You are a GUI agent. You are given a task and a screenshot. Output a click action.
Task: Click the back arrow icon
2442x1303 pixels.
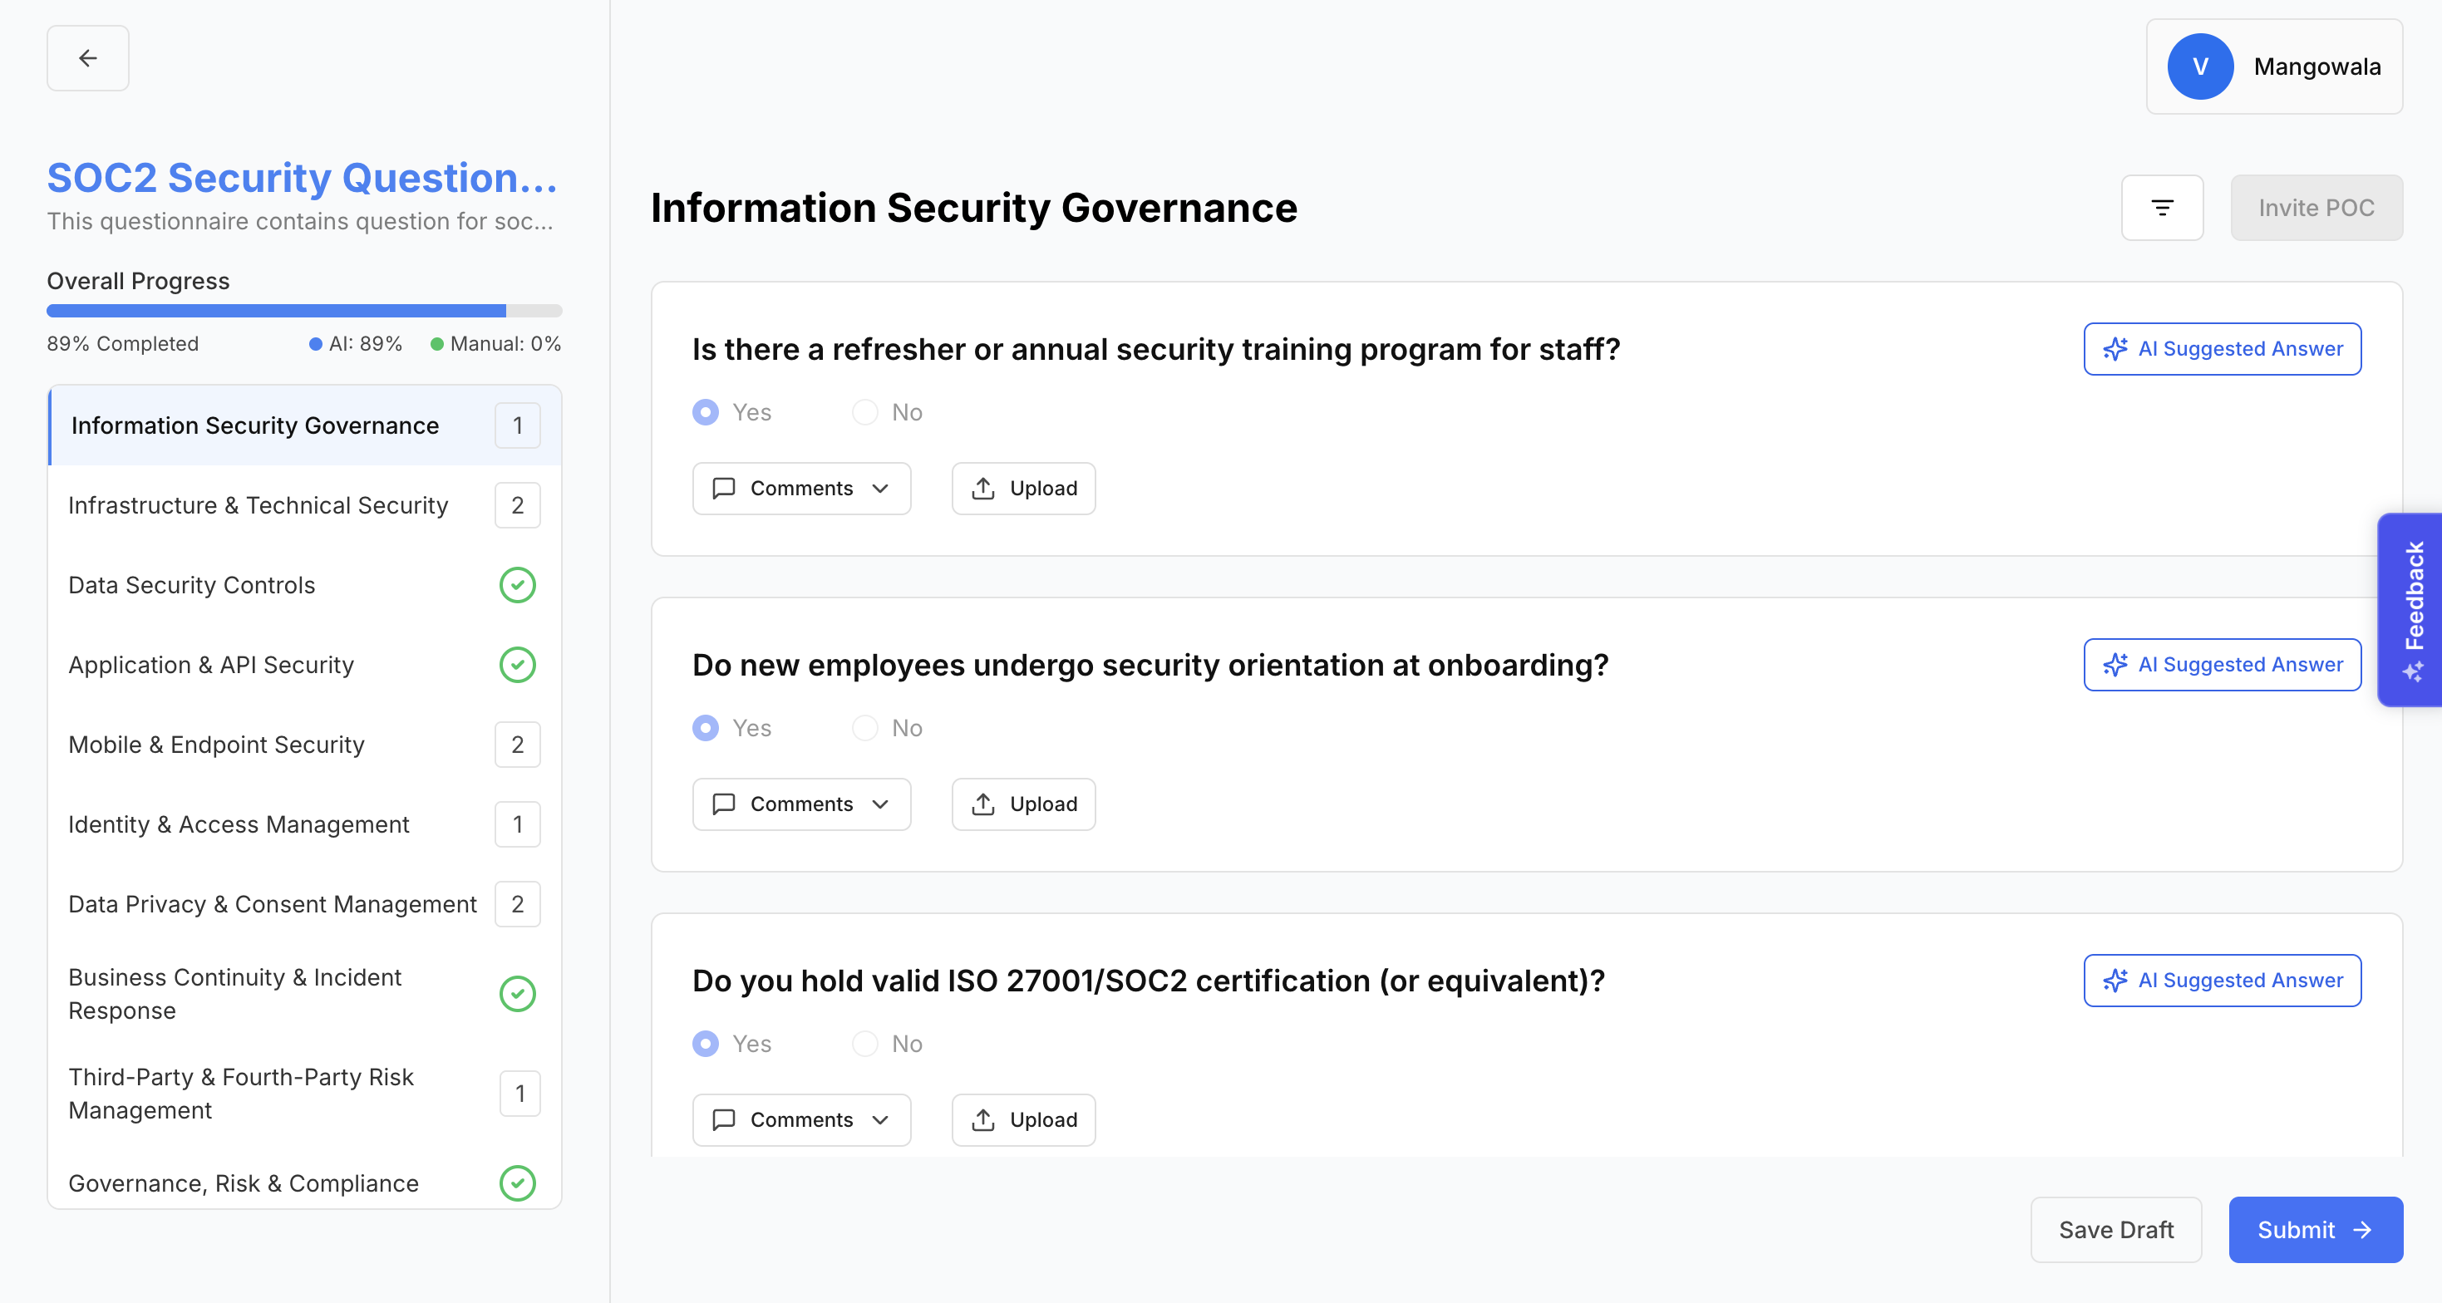[x=87, y=59]
